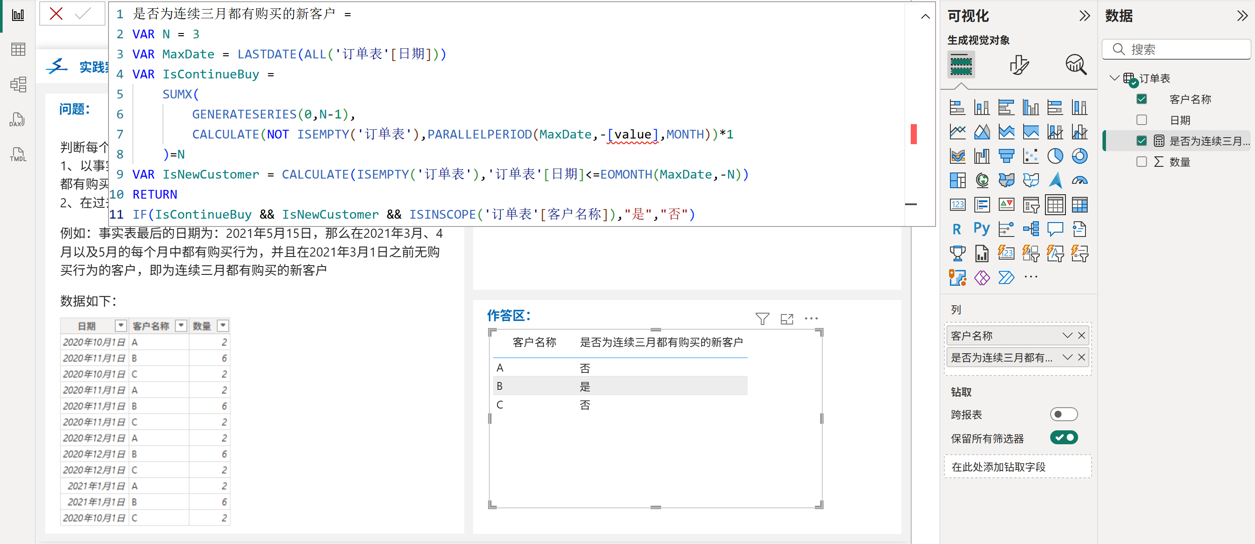Switch to format visual tab
The height and width of the screenshot is (544, 1255).
(x=1019, y=64)
